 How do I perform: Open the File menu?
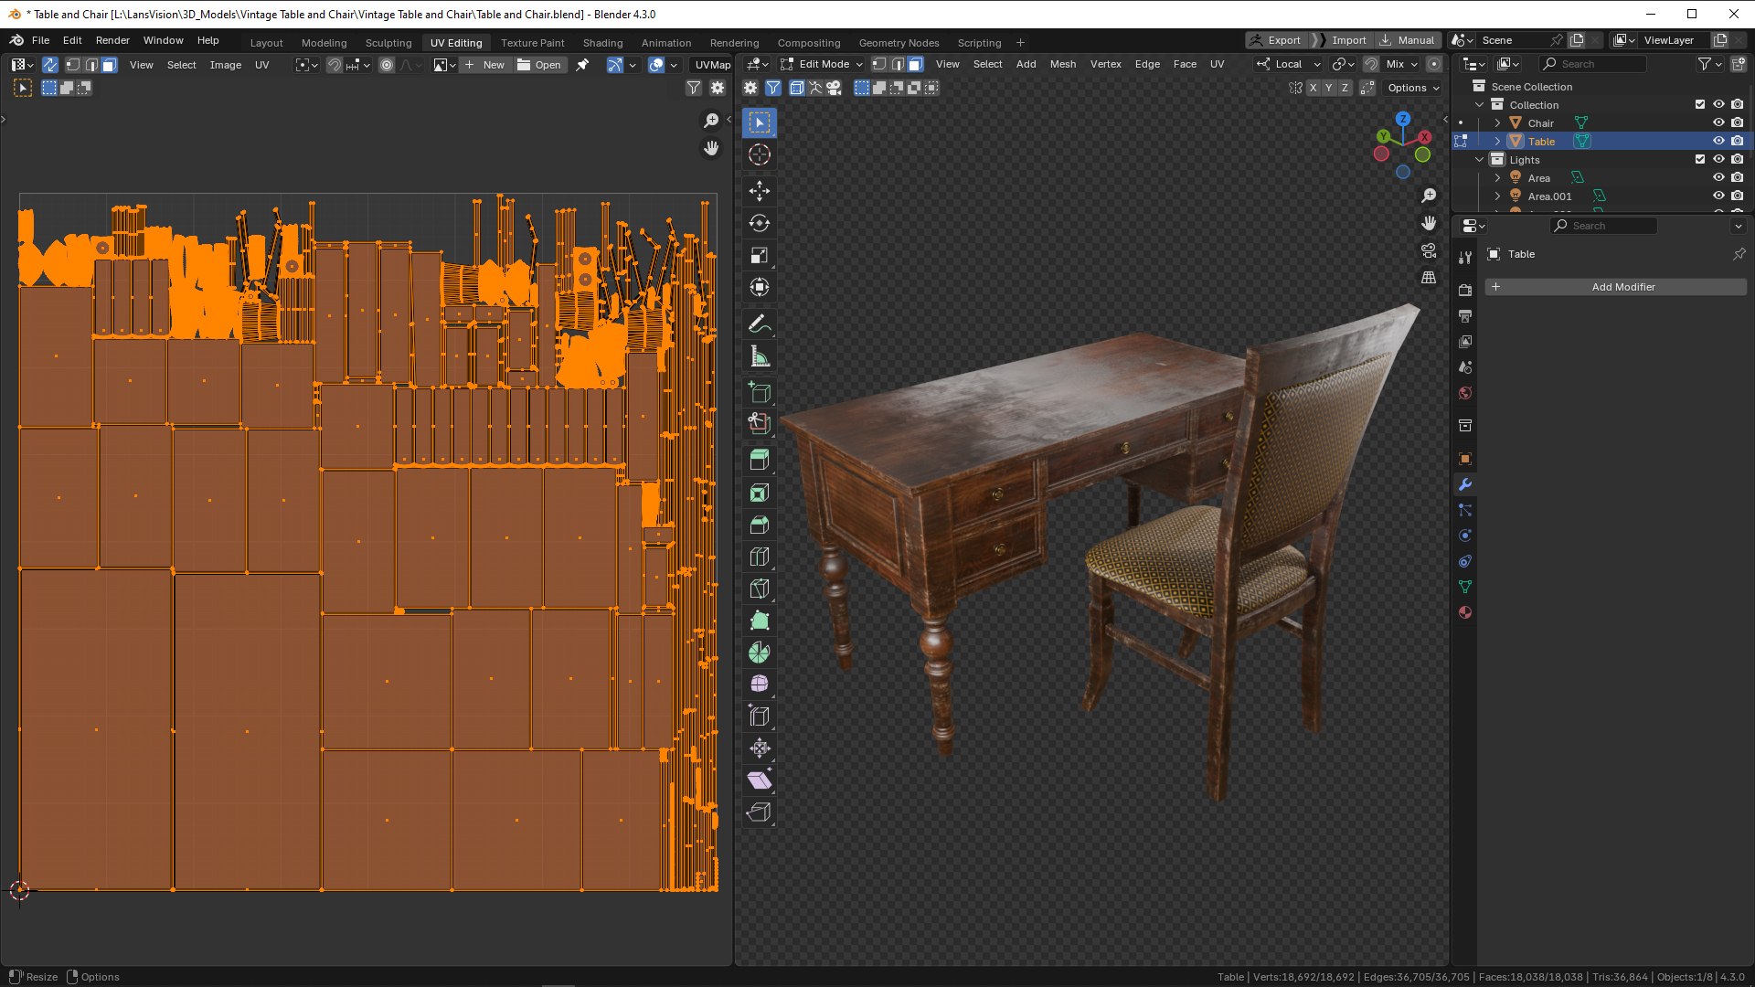point(40,40)
